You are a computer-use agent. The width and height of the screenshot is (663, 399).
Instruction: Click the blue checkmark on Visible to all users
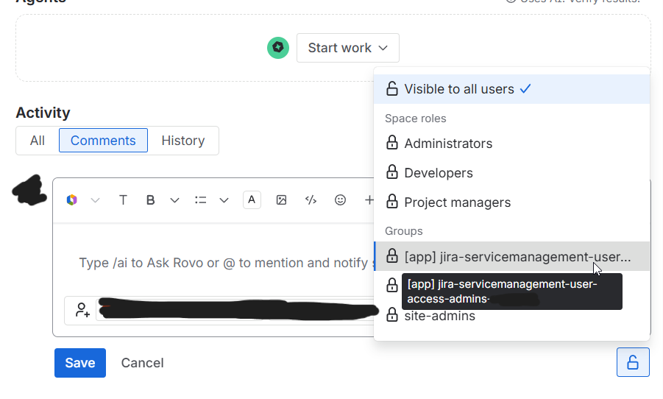pos(525,89)
